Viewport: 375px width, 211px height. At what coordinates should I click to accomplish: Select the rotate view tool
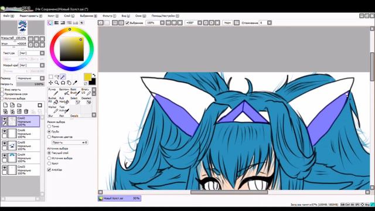[63, 83]
